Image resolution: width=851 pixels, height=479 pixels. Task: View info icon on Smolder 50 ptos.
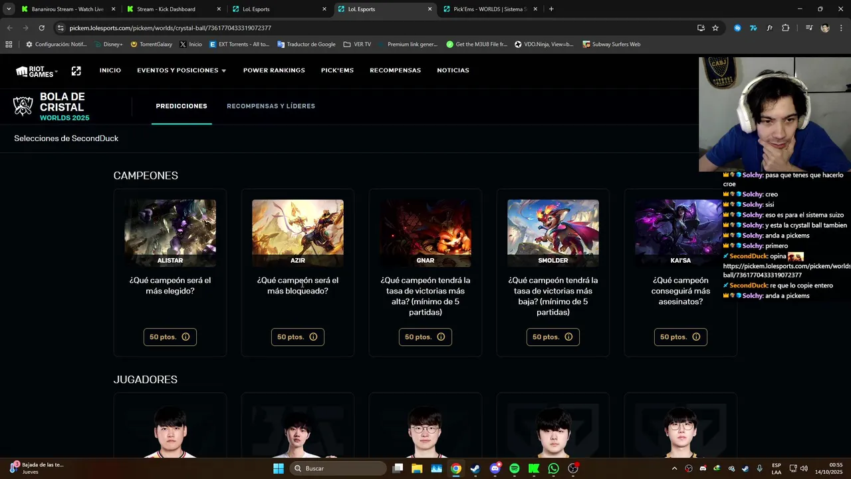(x=568, y=337)
